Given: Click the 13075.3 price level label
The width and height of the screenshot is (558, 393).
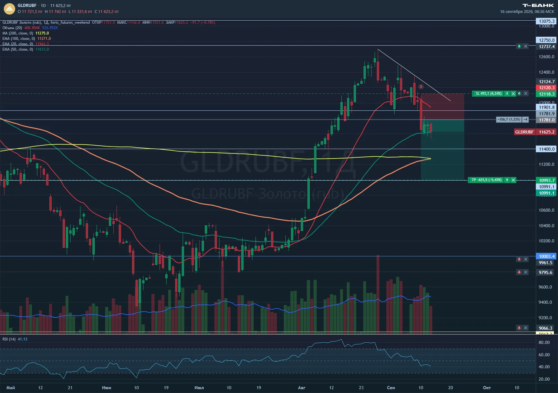Looking at the screenshot, I should point(547,21).
